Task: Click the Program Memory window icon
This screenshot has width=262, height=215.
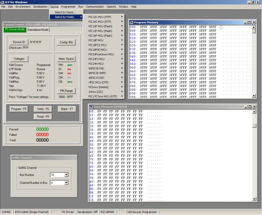Action: [131, 22]
